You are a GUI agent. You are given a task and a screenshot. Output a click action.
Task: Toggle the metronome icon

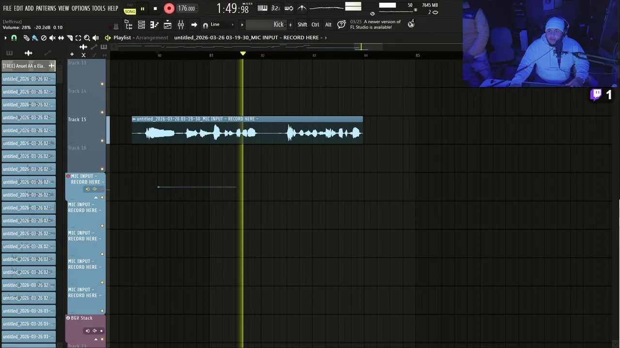pos(302,8)
